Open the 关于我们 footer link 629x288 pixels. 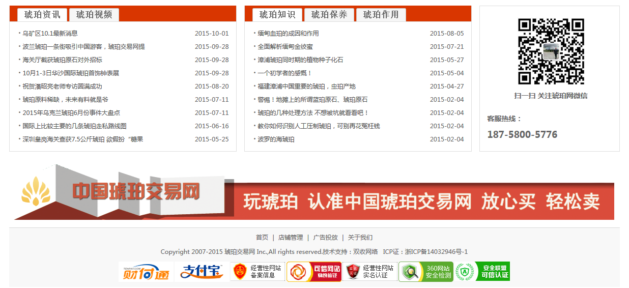[360, 238]
